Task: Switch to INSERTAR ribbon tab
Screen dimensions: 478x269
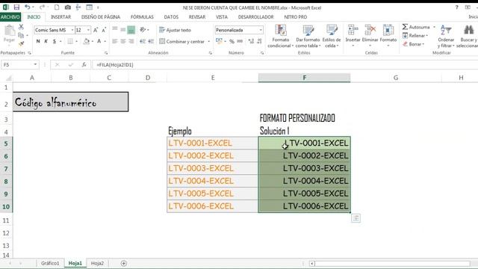Action: pyautogui.click(x=60, y=17)
